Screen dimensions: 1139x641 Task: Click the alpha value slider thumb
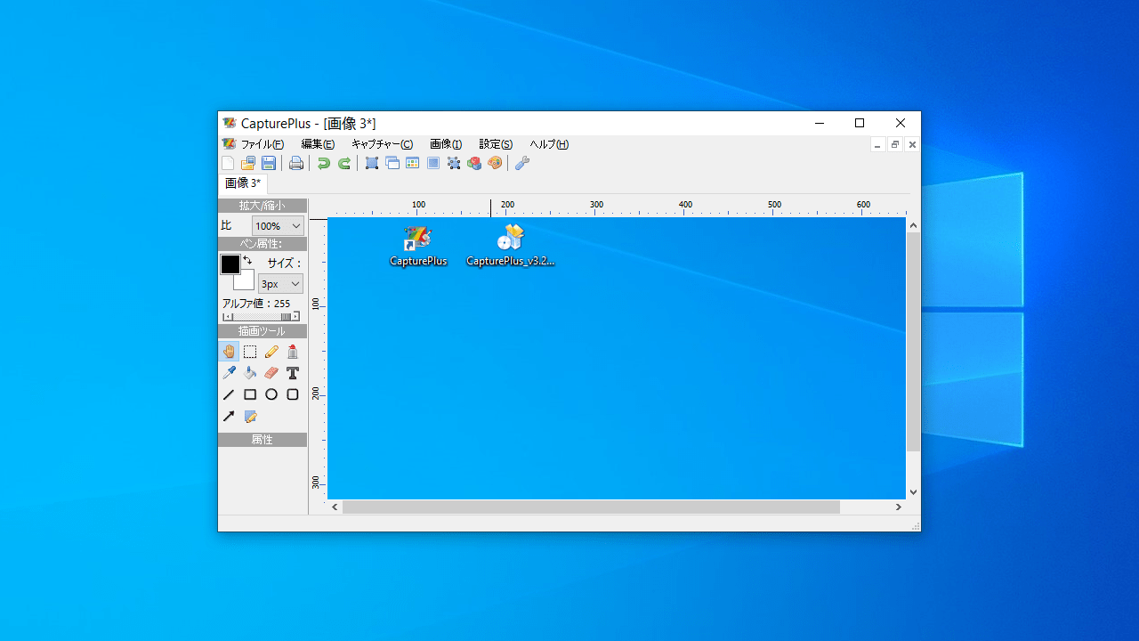click(286, 317)
